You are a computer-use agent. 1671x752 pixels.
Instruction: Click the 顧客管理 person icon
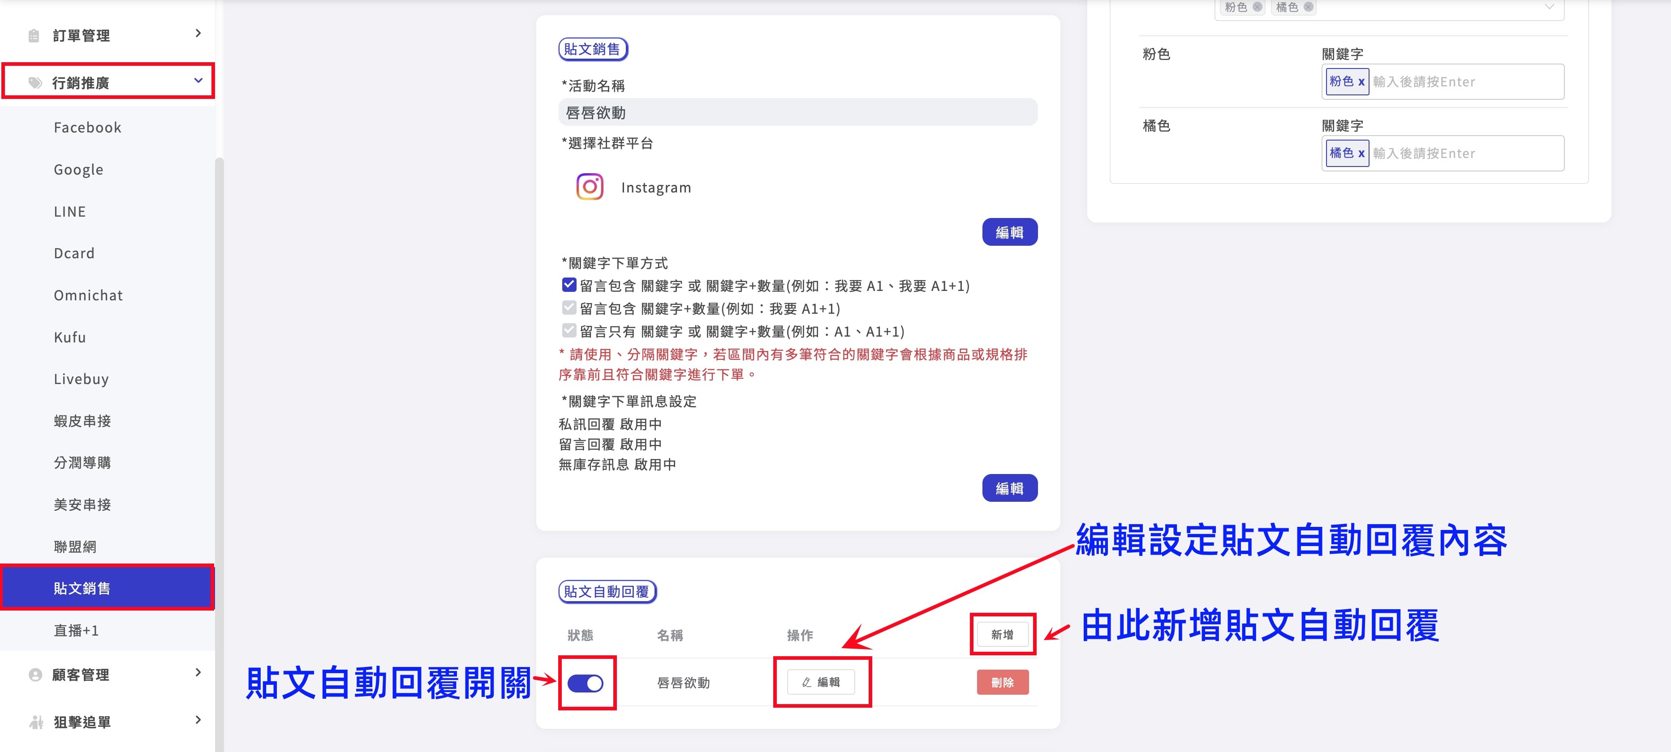tap(35, 675)
